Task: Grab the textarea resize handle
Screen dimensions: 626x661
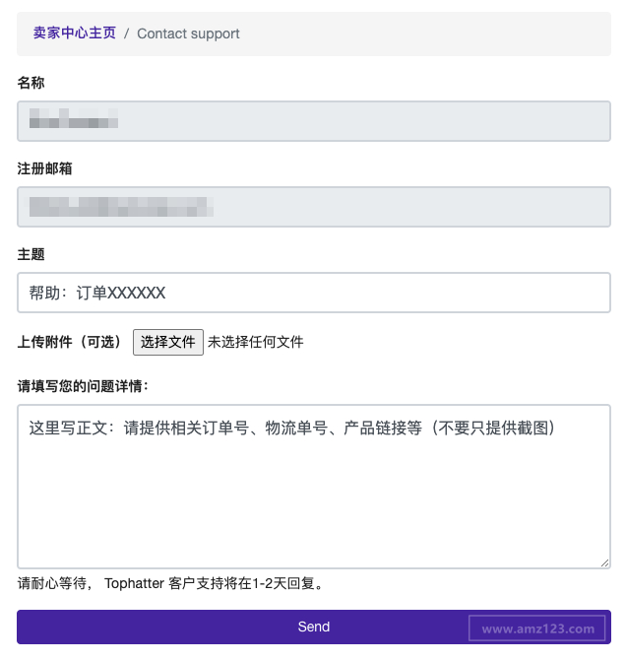Action: (604, 562)
